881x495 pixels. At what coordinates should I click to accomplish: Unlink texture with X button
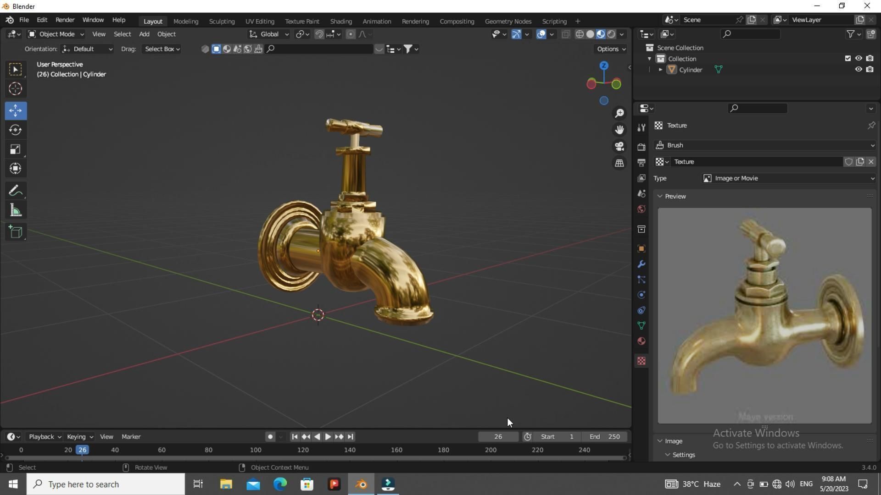click(871, 162)
